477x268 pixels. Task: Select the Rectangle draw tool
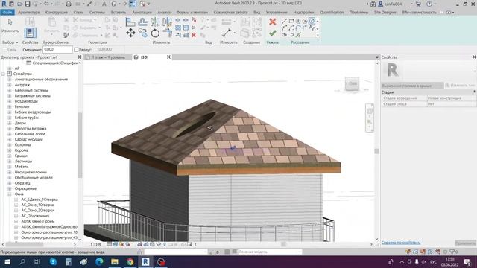[291, 21]
